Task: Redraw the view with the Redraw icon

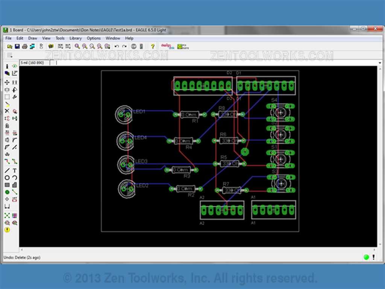Action: tap(99, 46)
